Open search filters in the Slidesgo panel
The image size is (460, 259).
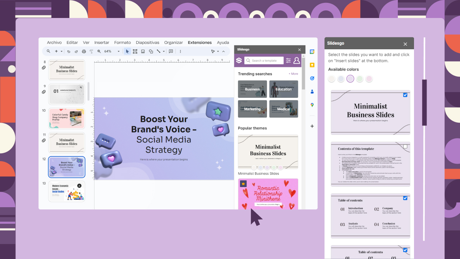click(288, 60)
